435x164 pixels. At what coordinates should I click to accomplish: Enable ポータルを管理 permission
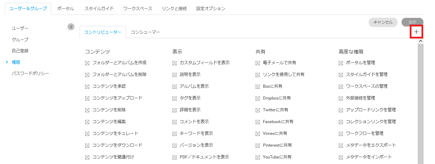pyautogui.click(x=341, y=63)
